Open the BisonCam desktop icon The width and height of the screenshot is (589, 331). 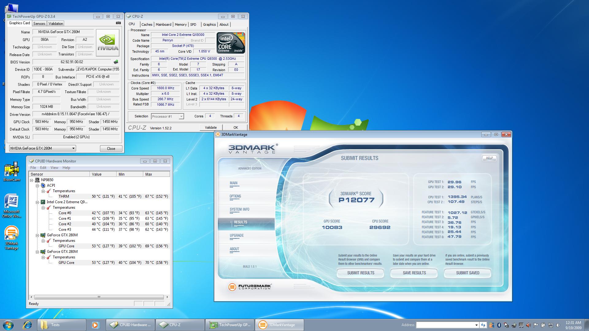pyautogui.click(x=11, y=172)
